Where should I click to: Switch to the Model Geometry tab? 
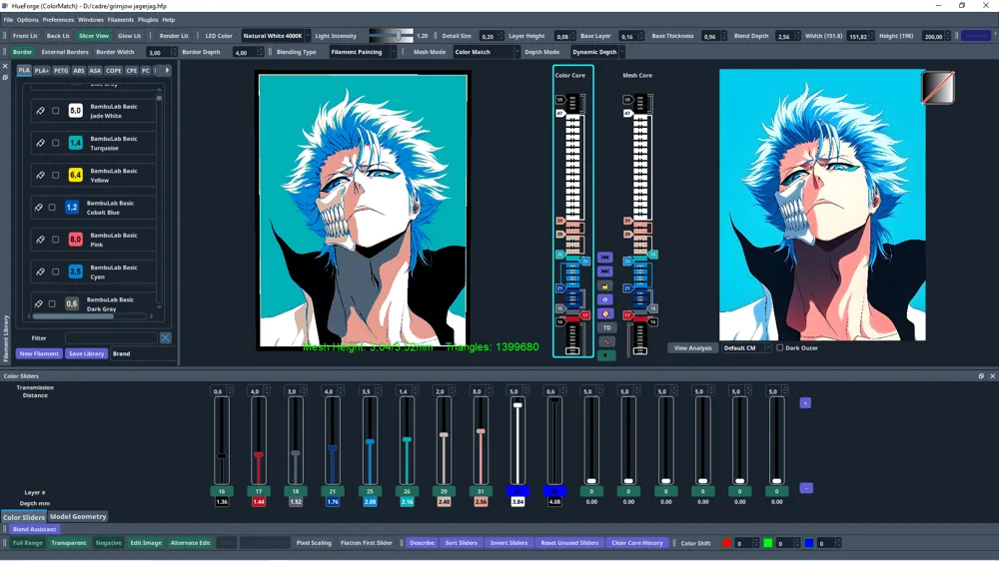78,517
